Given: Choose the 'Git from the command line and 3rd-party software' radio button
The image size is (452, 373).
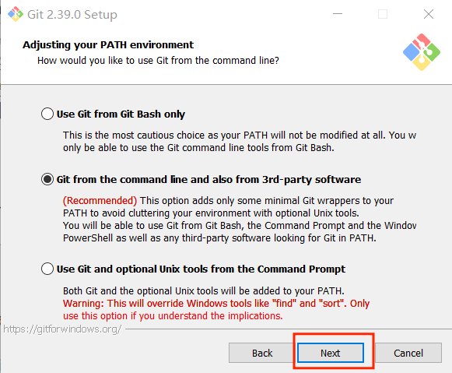Looking at the screenshot, I should coord(47,179).
